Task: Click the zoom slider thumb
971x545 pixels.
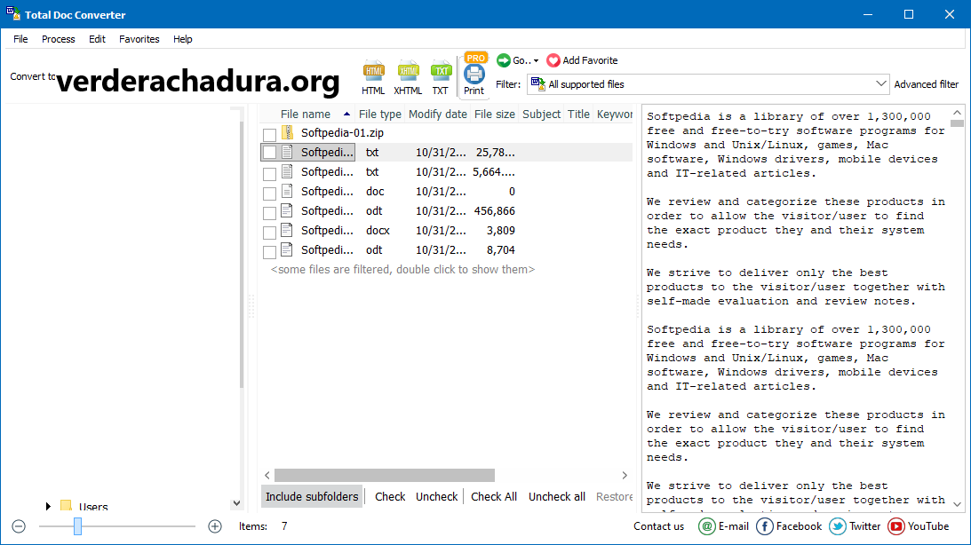Action: tap(77, 525)
